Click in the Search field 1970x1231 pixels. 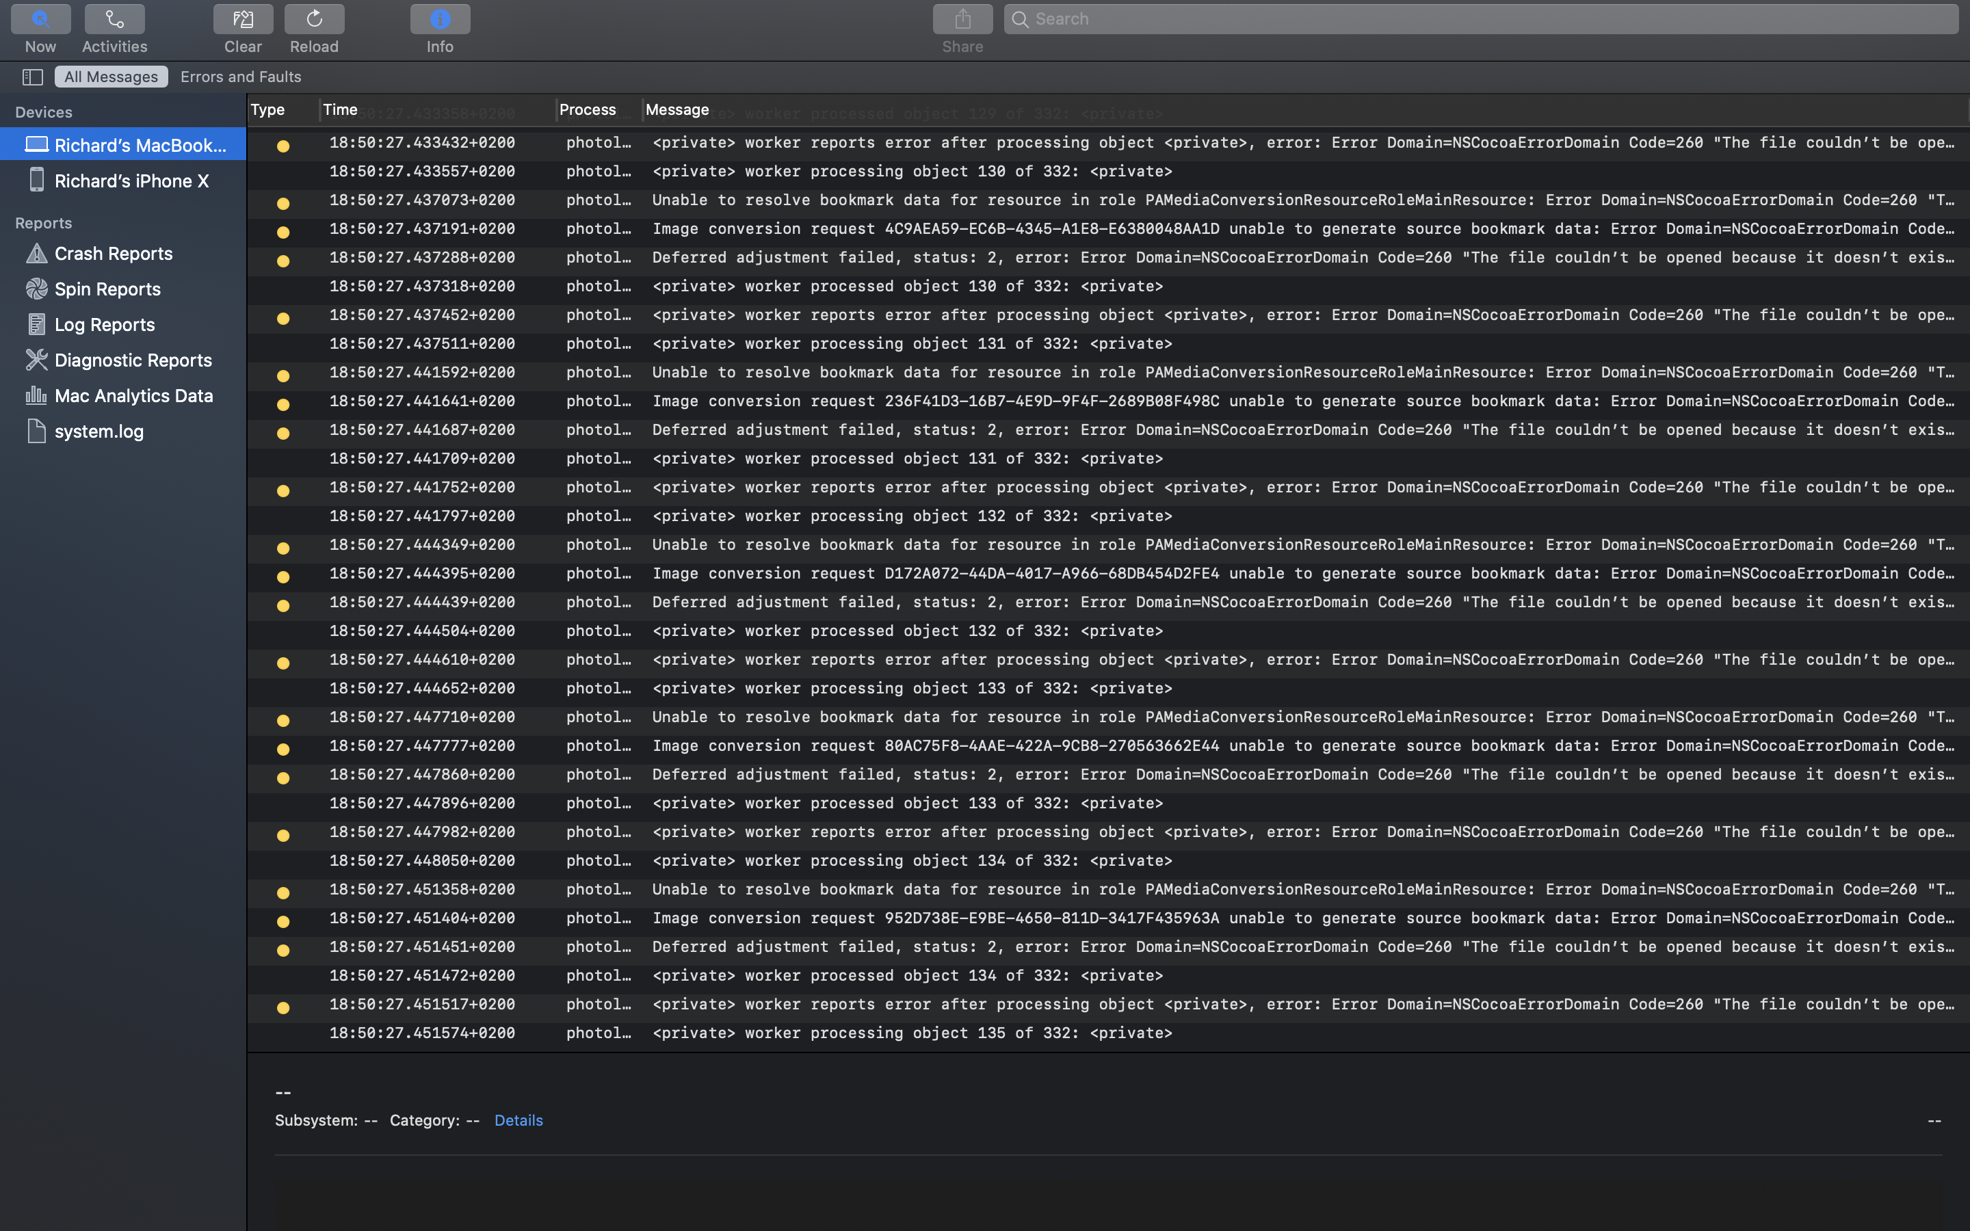(x=1482, y=18)
